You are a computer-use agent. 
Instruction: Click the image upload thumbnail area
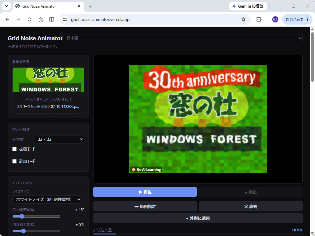click(48, 80)
